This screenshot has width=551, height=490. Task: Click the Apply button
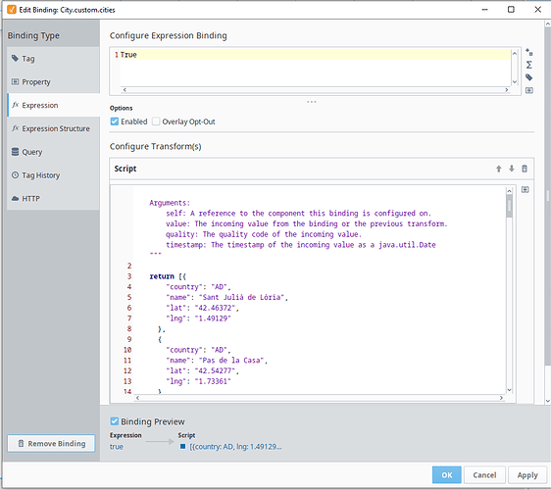tap(527, 475)
